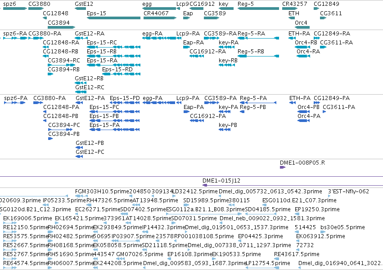Open the GstE12-PC protein label
The width and height of the screenshot is (383, 270).
coord(90,152)
